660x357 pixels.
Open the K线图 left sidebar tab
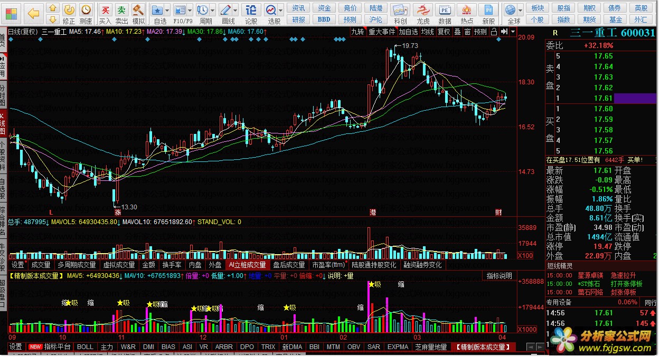coord(3,122)
